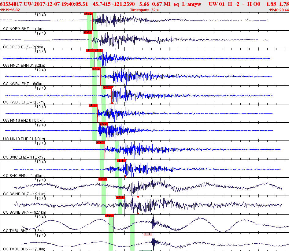Viewport: 289px width, 251px height.
Task: Click the UW.NN19 EHZ 01 6.0km channel label
Action: tap(24, 120)
